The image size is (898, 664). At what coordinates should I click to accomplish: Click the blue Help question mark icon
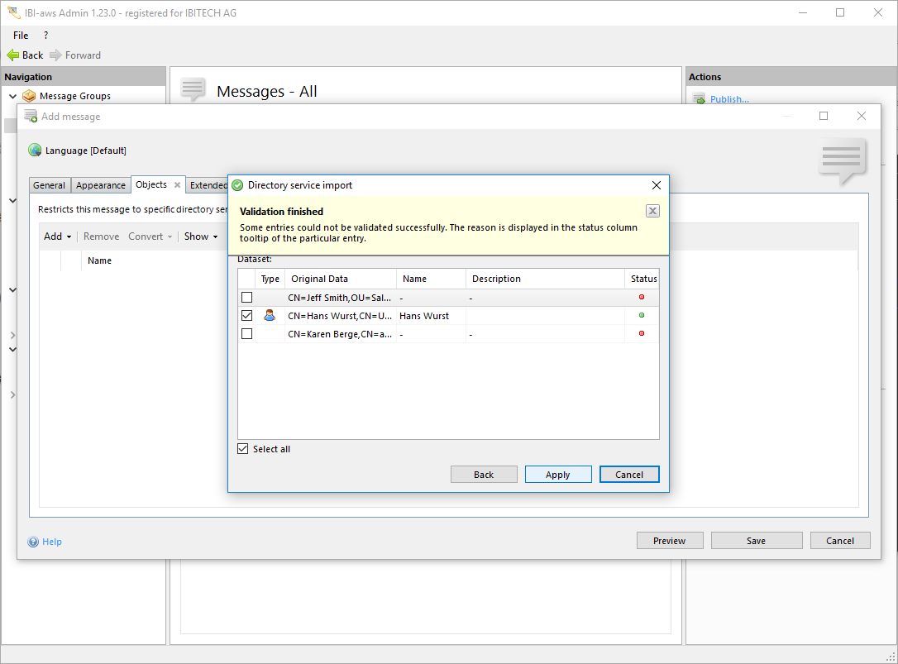[33, 542]
